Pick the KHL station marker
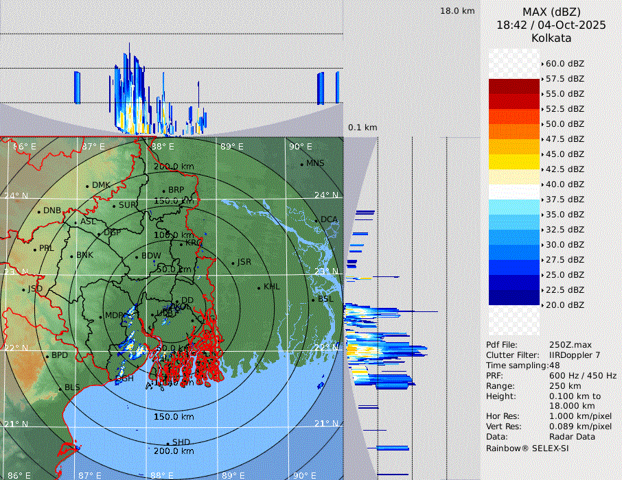The width and height of the screenshot is (622, 480). pos(259,287)
